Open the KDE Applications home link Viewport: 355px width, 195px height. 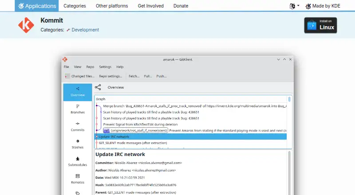[x=37, y=6]
